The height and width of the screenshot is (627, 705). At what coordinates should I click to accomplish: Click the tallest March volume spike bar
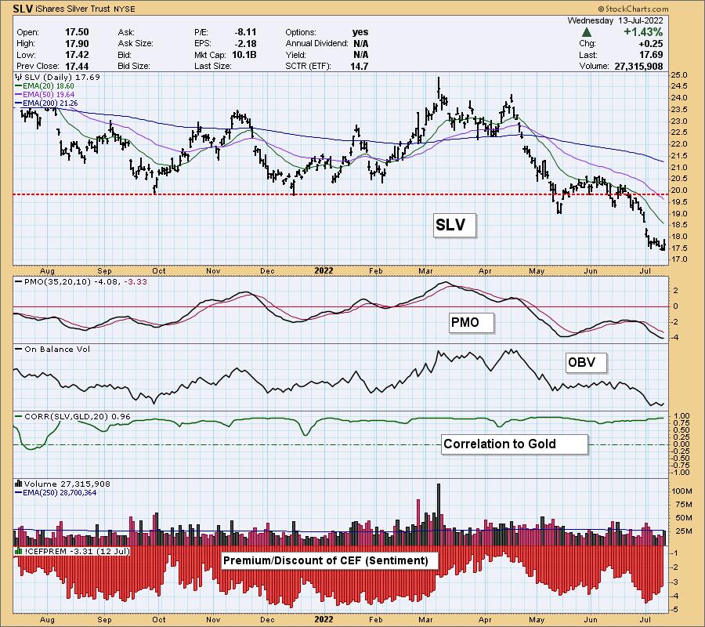pos(439,515)
